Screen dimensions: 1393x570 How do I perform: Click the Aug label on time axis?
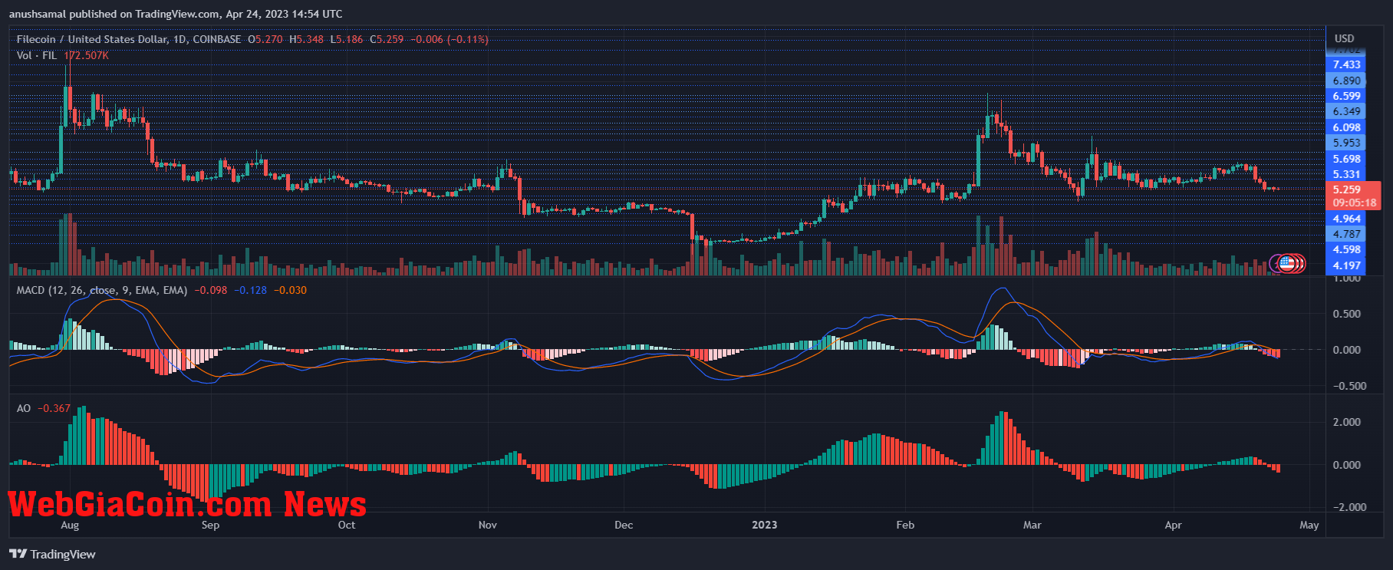pyautogui.click(x=70, y=525)
